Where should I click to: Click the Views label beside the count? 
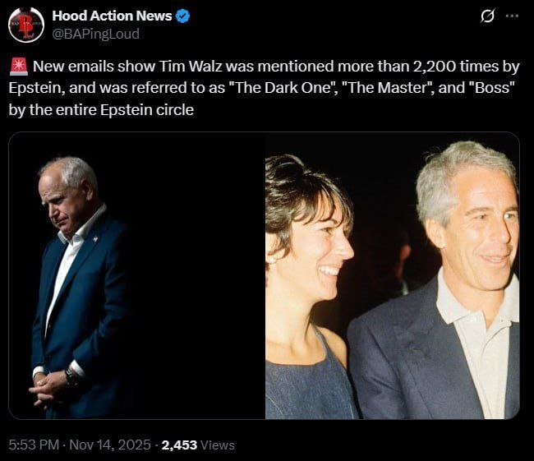pyautogui.click(x=217, y=445)
